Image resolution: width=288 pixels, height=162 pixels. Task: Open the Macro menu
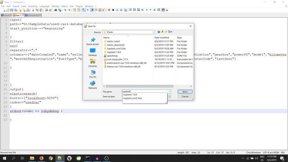65,6
